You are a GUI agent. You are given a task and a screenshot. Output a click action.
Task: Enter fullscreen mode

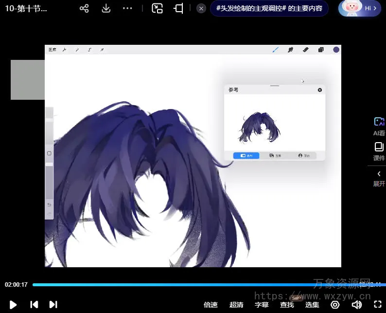(378, 305)
